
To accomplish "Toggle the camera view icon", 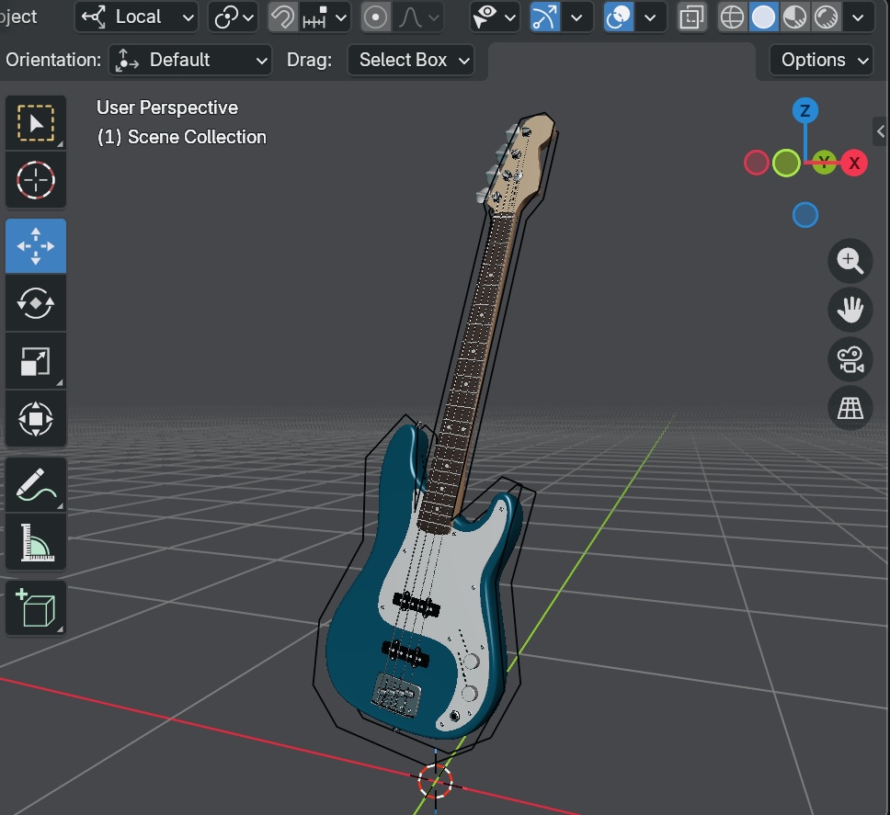I will tap(850, 359).
